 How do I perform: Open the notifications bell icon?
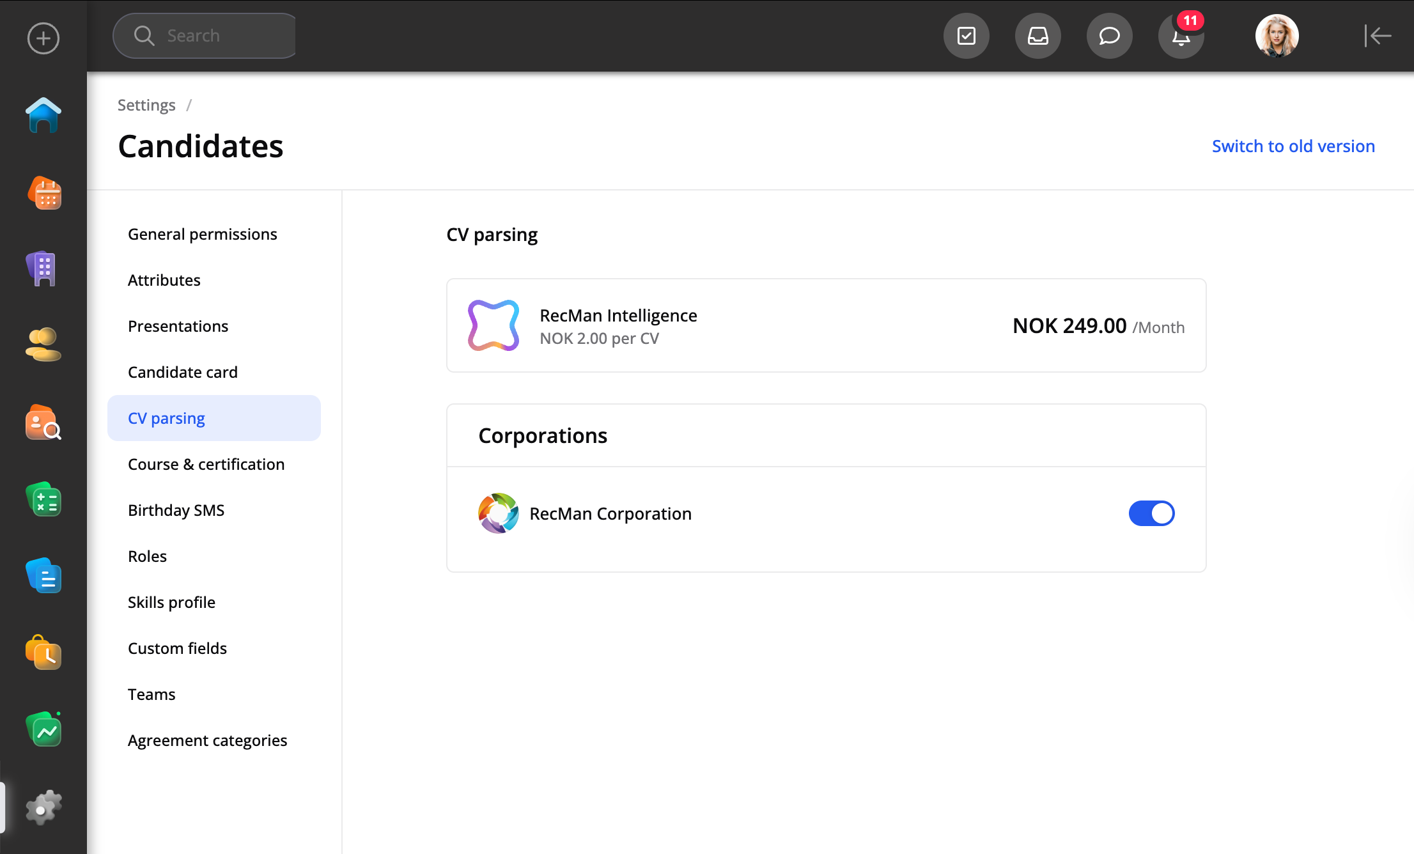(x=1181, y=36)
